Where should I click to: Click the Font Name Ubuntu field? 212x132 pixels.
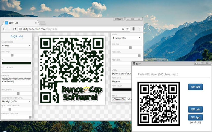[x=122, y=82]
